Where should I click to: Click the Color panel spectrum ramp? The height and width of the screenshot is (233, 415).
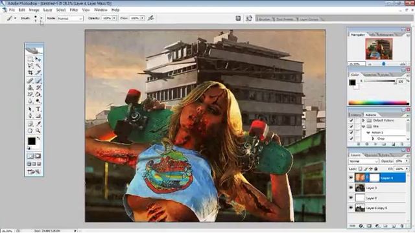379,103
